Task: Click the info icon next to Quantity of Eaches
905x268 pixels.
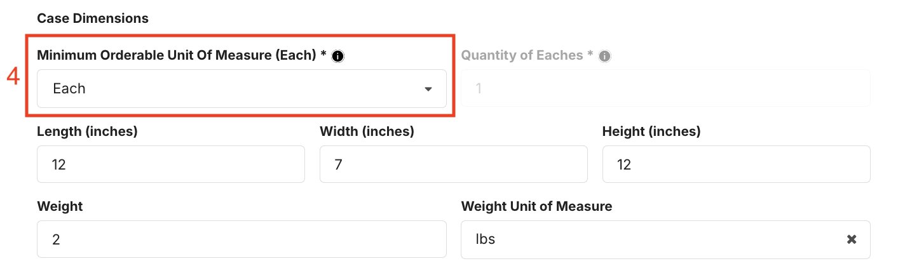Action: click(605, 56)
